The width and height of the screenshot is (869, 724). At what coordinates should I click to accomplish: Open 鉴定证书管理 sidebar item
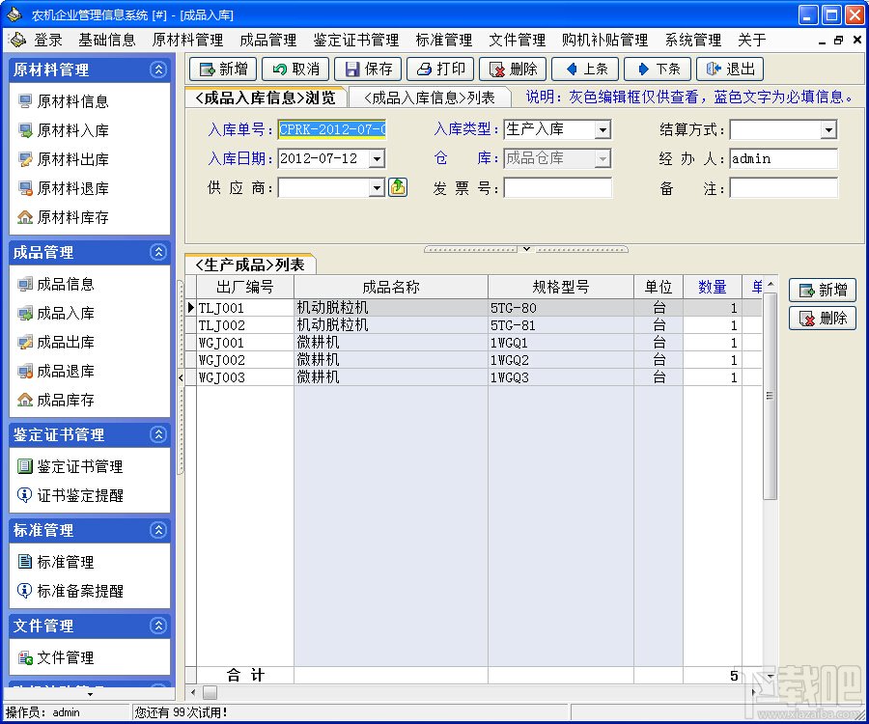(70, 466)
